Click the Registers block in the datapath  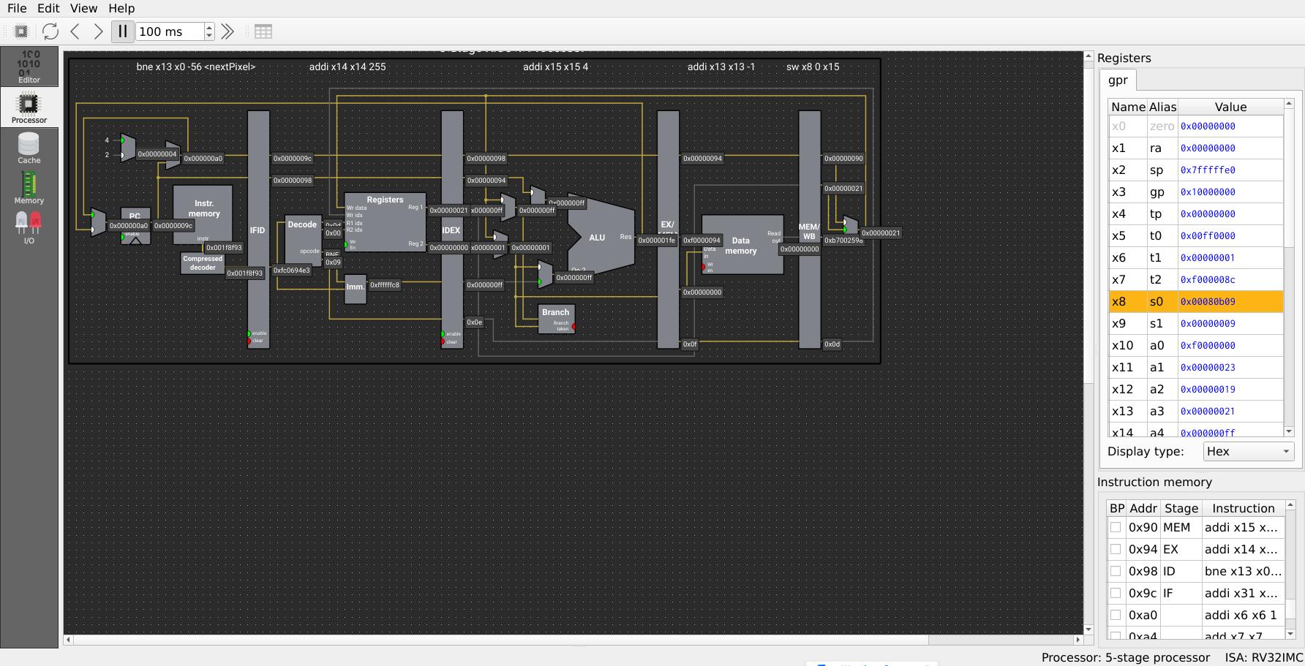click(x=385, y=222)
